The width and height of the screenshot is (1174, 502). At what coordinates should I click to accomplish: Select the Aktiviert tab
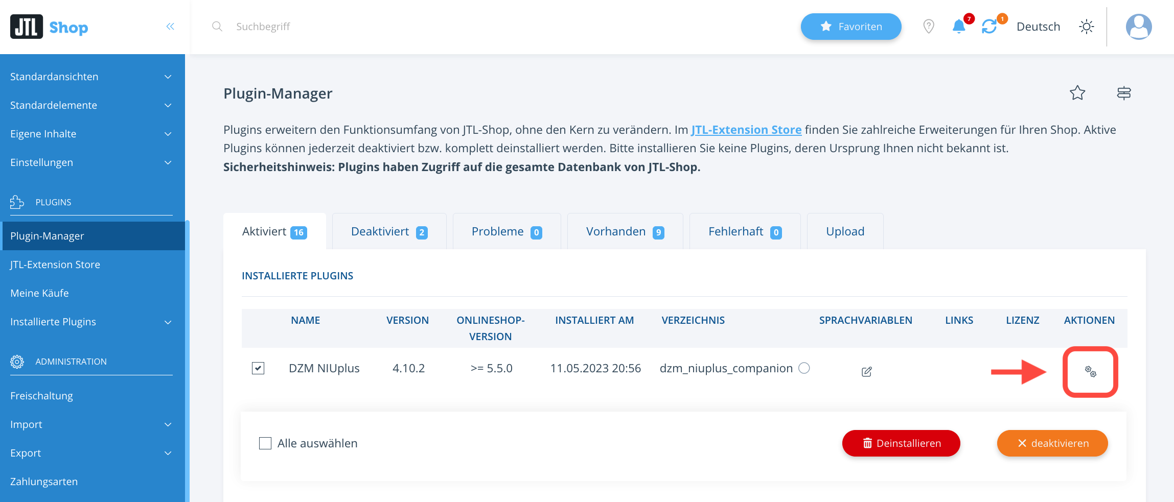274,232
